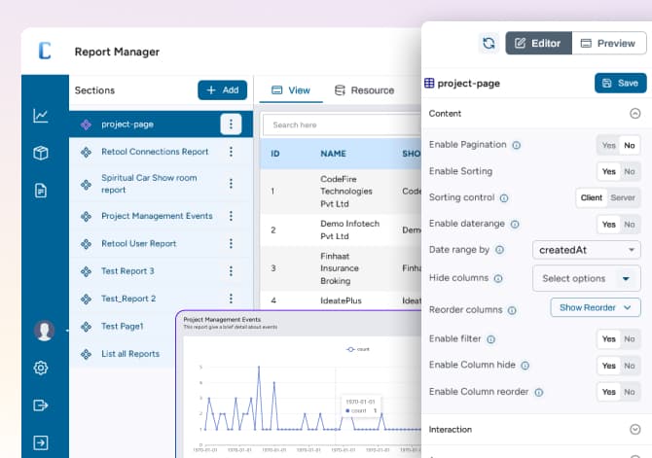652x458 pixels.
Task: Open the user avatar in sidebar
Action: pos(44,331)
